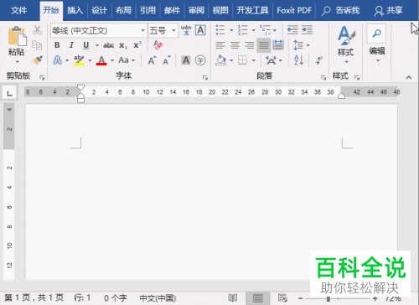Open the Change Case Aa menu
This screenshot has width=419, height=305.
[124, 60]
